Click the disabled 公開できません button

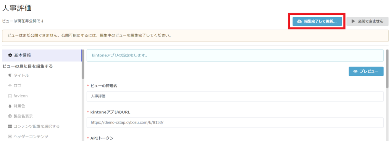coord(367,21)
